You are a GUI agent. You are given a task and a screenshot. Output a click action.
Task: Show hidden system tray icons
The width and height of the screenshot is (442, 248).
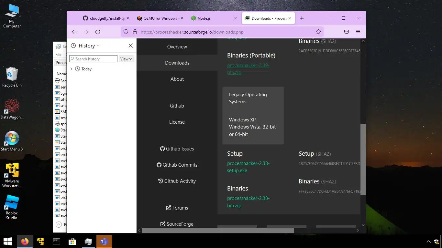[x=429, y=241]
